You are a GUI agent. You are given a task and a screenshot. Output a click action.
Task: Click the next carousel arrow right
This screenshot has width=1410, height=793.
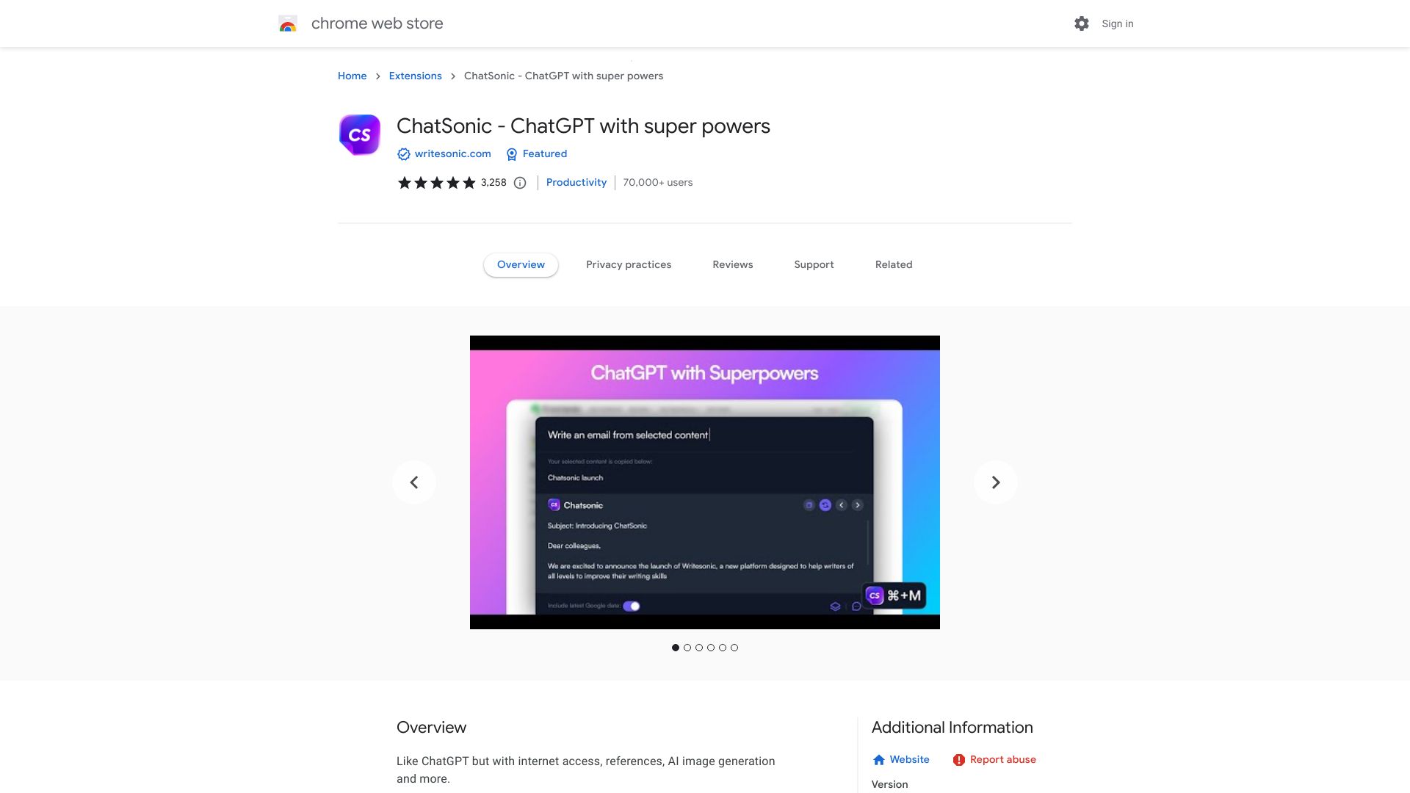pos(996,482)
